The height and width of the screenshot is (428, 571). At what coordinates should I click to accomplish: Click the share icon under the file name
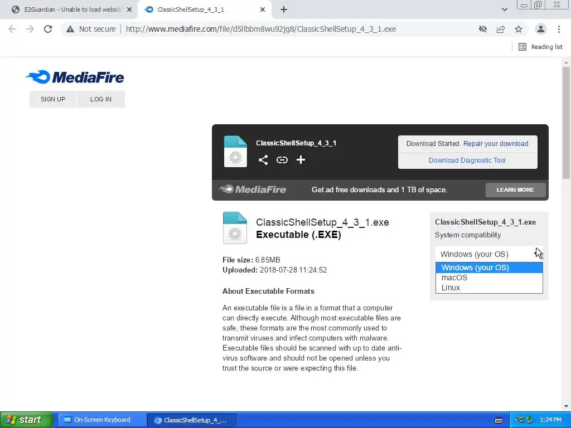[263, 160]
